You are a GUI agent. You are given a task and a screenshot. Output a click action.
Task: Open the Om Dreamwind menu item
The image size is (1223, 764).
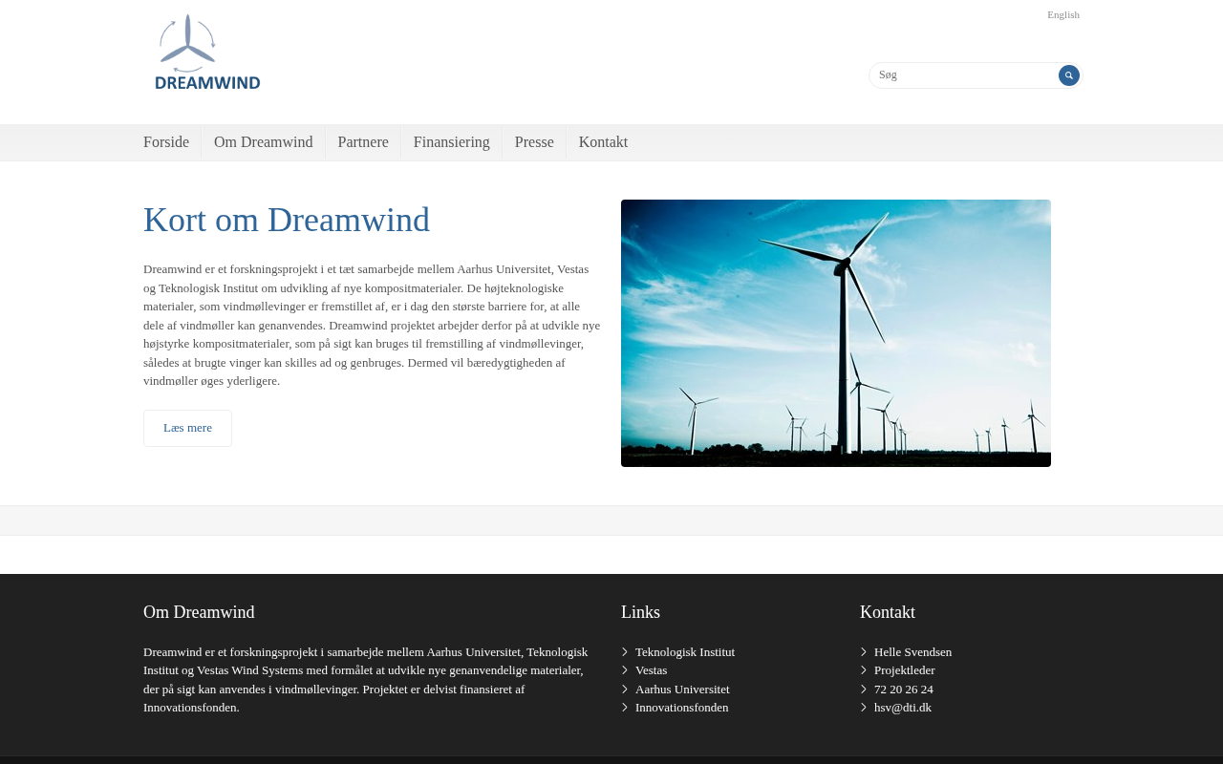click(264, 142)
